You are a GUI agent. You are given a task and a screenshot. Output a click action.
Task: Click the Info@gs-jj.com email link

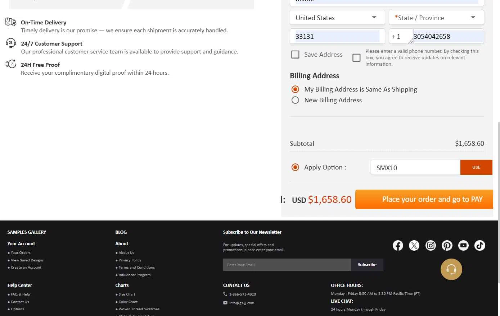pyautogui.click(x=242, y=303)
